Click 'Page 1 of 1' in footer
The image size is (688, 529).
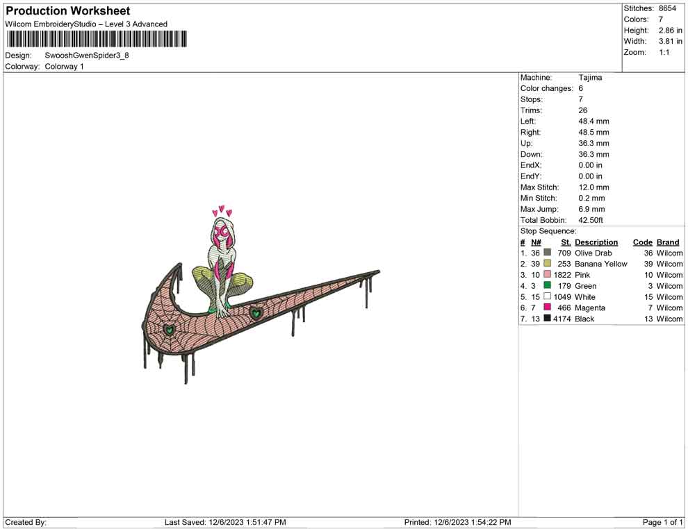(x=662, y=522)
